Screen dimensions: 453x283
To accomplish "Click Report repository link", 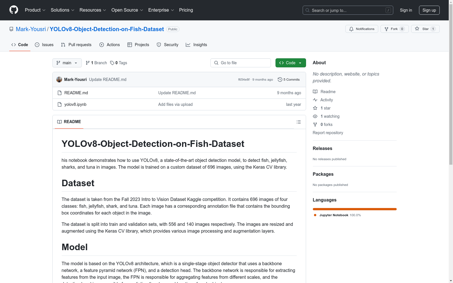I will pos(328,133).
